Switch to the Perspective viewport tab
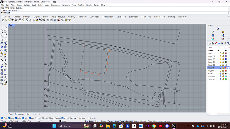The height and width of the screenshot is (129, 230). click(x=19, y=114)
